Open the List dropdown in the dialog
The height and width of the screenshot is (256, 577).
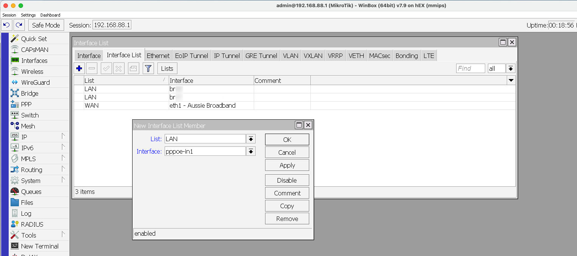(251, 139)
